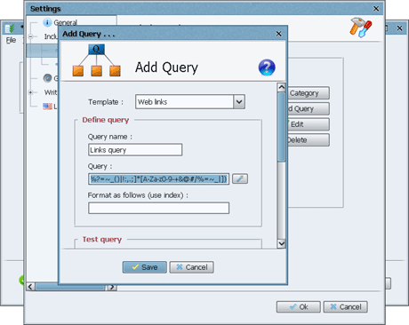This screenshot has height=325, width=409.
Task: Confirm Settings with Ok button
Action: [x=299, y=307]
